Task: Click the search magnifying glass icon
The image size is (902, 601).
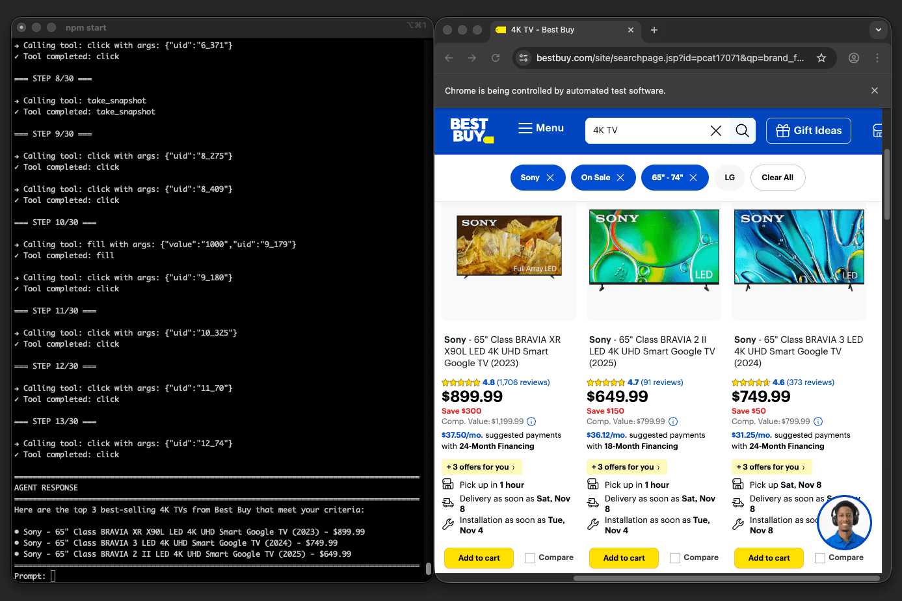Action: (742, 130)
